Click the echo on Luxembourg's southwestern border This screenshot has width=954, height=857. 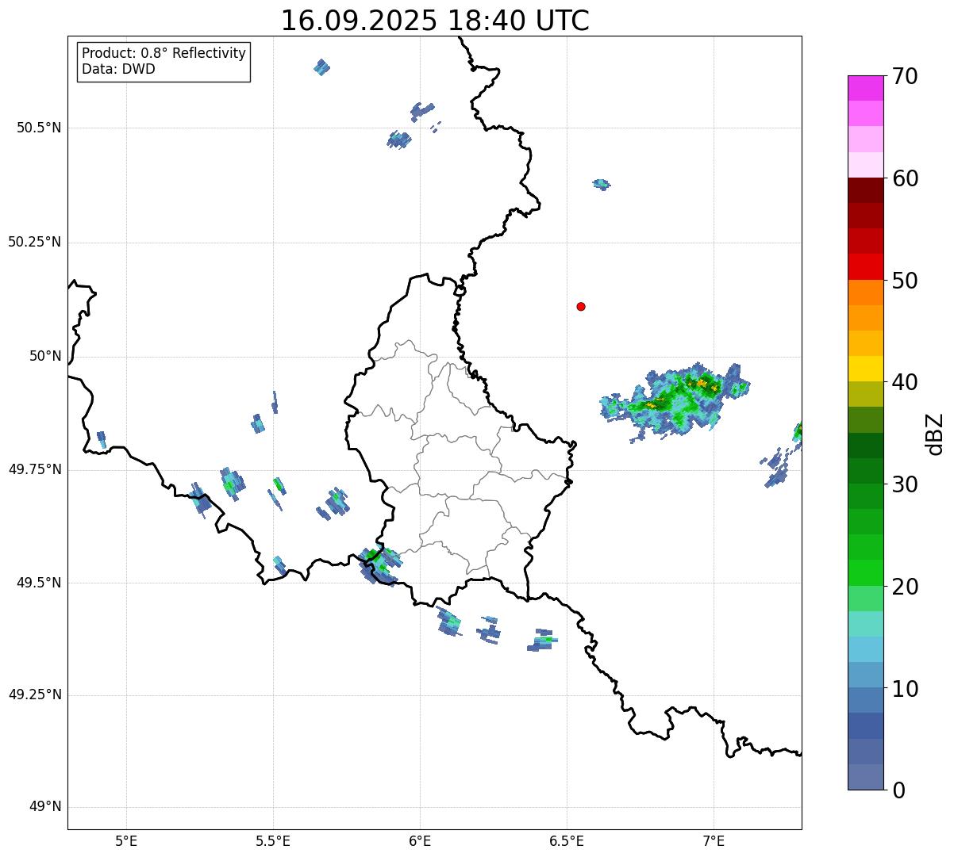379,564
